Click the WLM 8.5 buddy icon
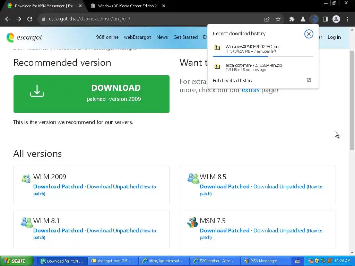Viewport: 355px width, 266px height. [x=193, y=178]
